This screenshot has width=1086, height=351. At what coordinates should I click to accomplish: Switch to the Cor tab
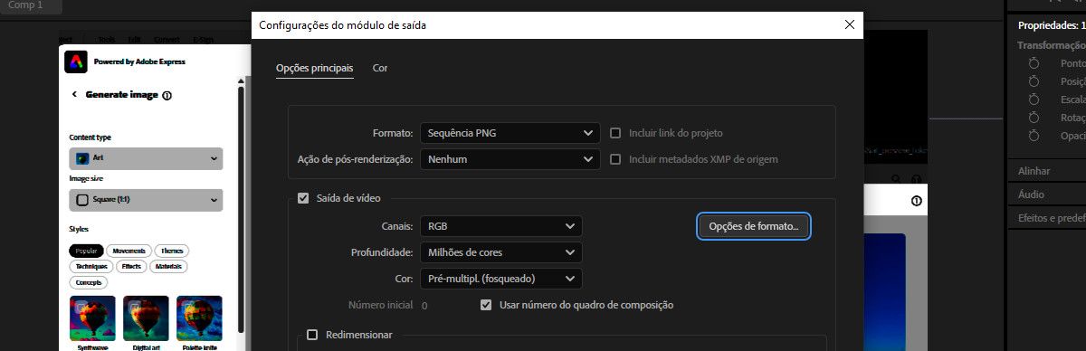(x=380, y=68)
